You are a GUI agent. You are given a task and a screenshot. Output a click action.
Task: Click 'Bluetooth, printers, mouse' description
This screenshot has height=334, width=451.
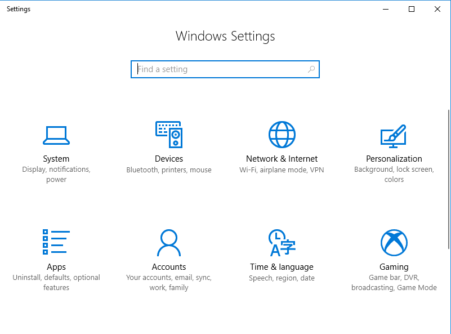(x=169, y=170)
